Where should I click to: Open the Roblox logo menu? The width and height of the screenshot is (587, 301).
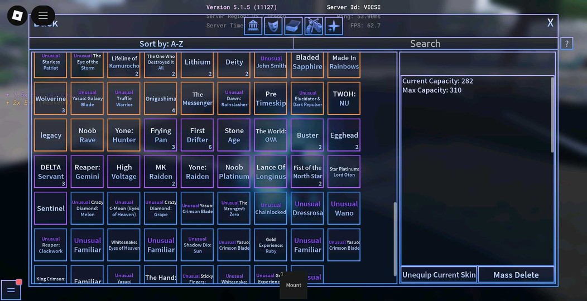[17, 15]
